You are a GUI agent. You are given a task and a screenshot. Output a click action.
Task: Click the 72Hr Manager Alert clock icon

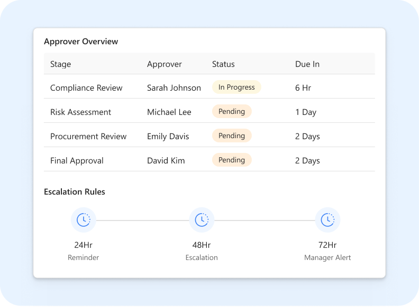pos(327,220)
